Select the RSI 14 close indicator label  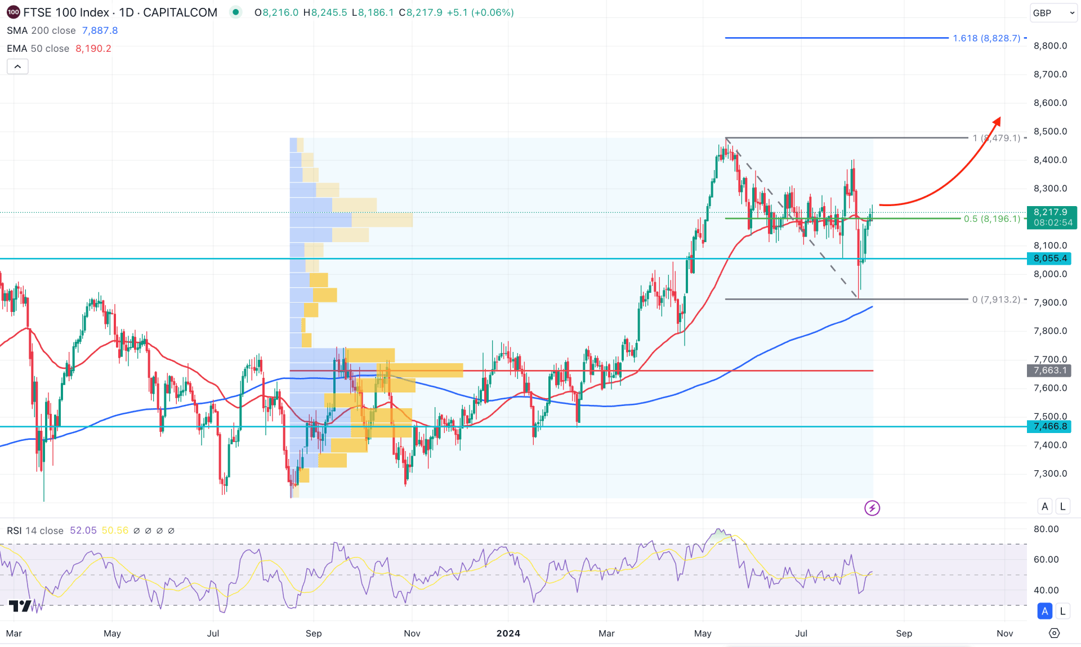coord(35,530)
